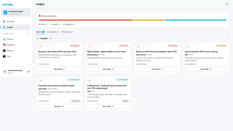Open the Turis connection

pos(16,56)
